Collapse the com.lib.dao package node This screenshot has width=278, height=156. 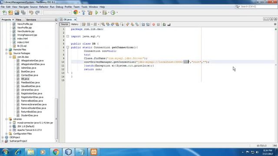tap(10, 57)
